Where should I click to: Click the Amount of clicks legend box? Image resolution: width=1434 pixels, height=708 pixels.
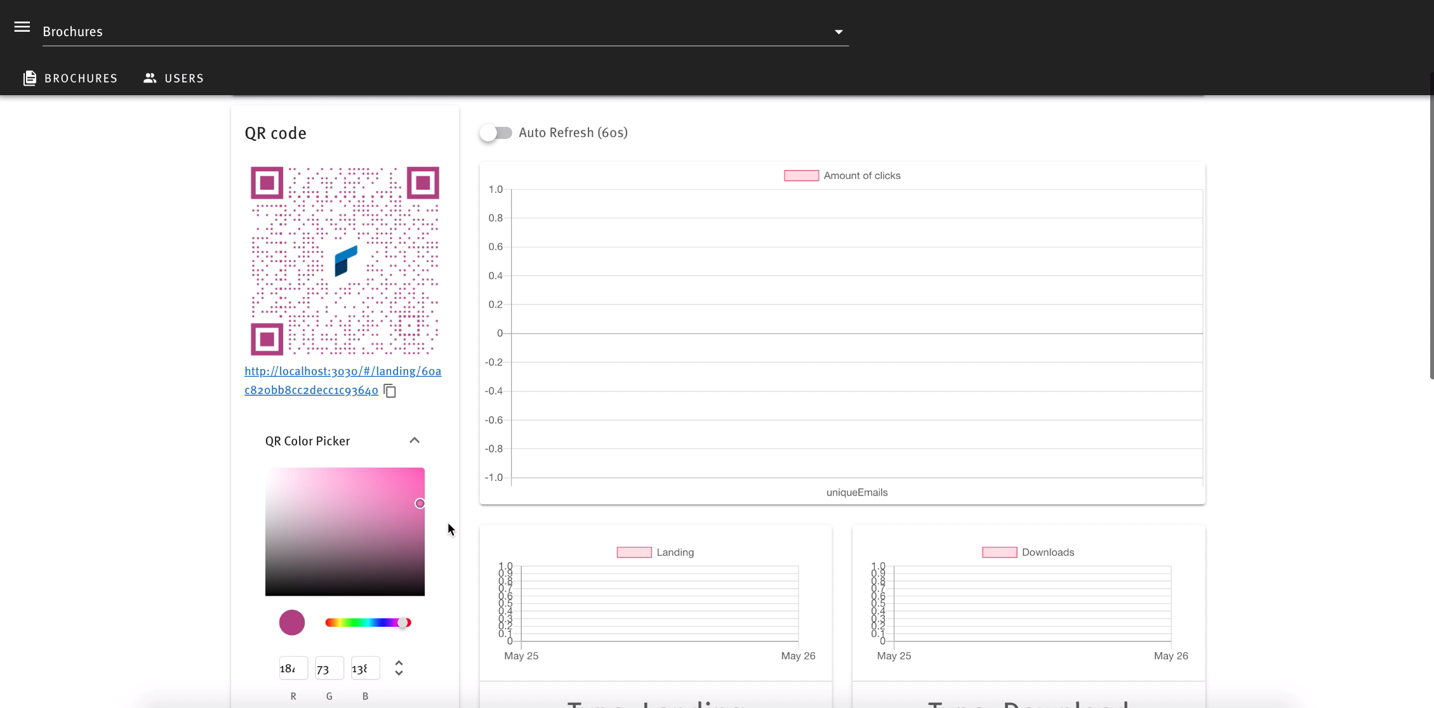point(801,176)
